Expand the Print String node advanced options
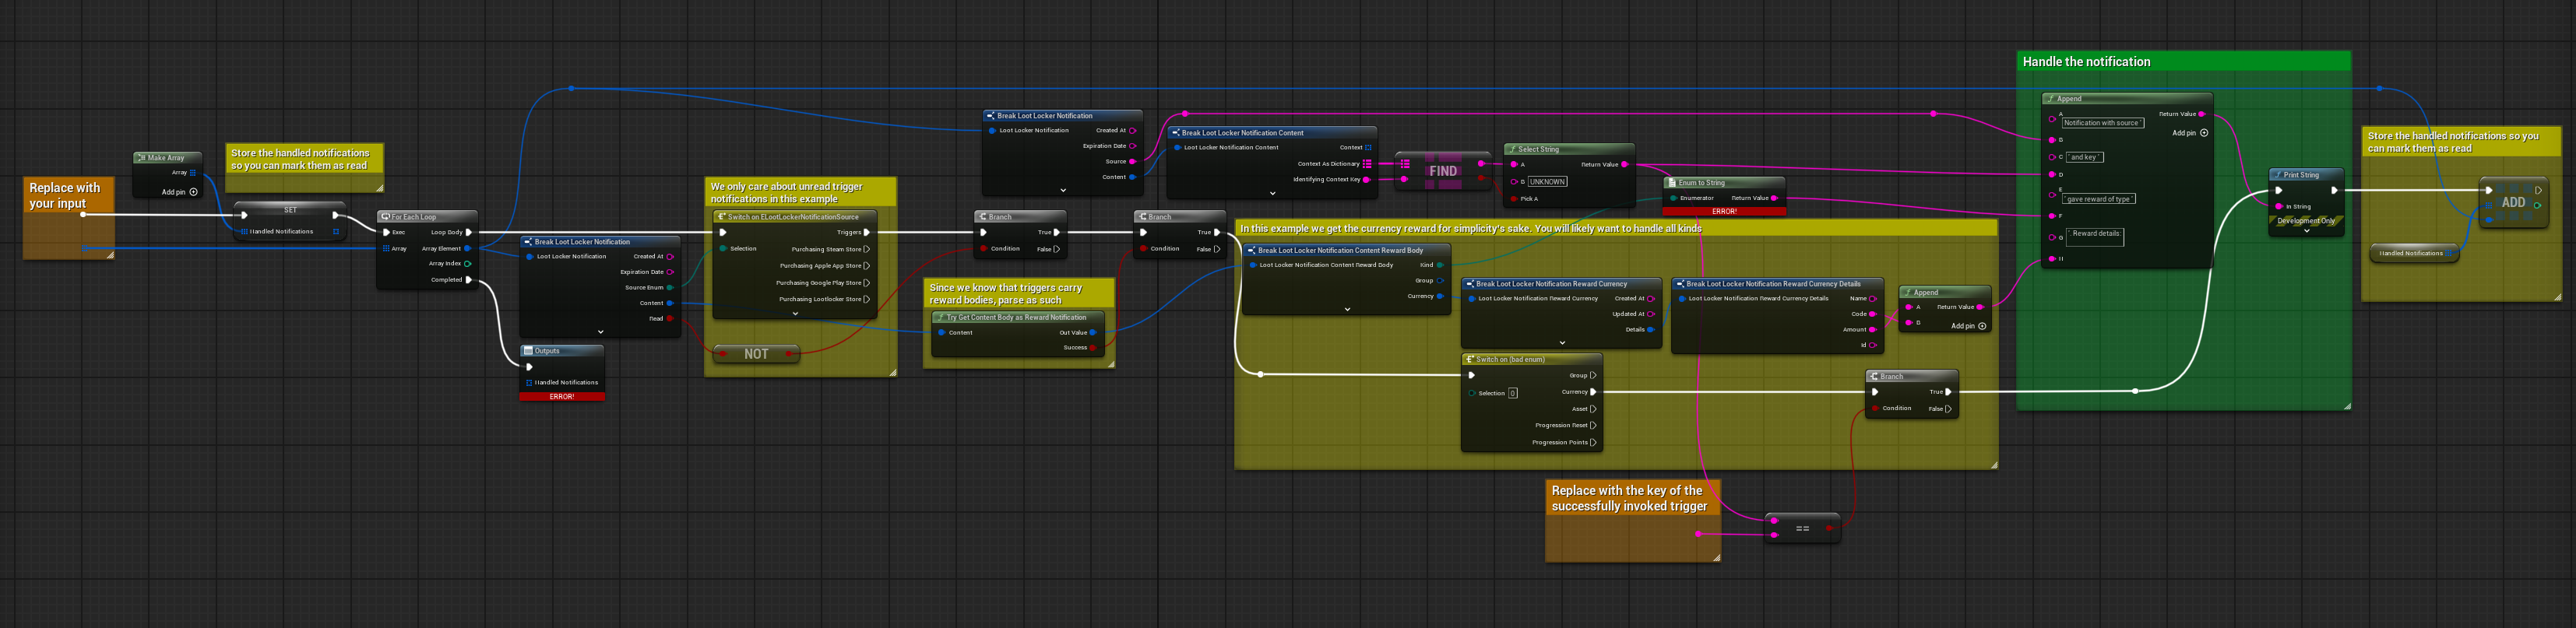This screenshot has height=628, width=2576. [x=2306, y=232]
